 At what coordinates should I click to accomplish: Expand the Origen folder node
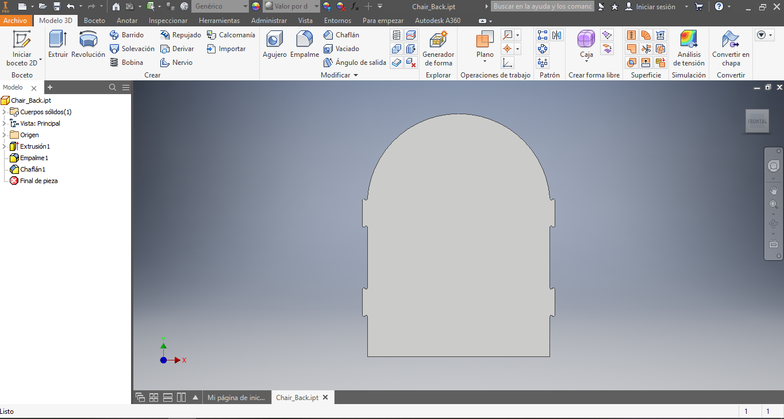[5, 135]
